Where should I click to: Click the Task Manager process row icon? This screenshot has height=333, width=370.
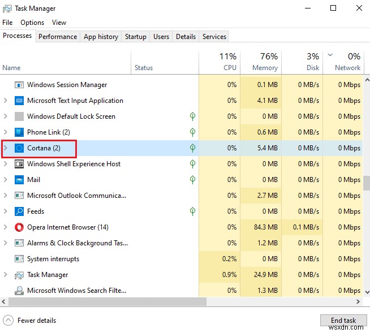tap(19, 275)
